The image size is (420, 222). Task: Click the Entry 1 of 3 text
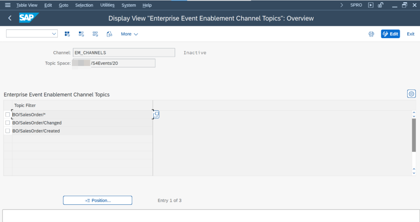(169, 200)
